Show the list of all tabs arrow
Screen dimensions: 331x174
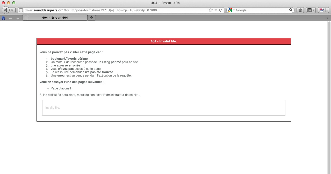(x=327, y=18)
